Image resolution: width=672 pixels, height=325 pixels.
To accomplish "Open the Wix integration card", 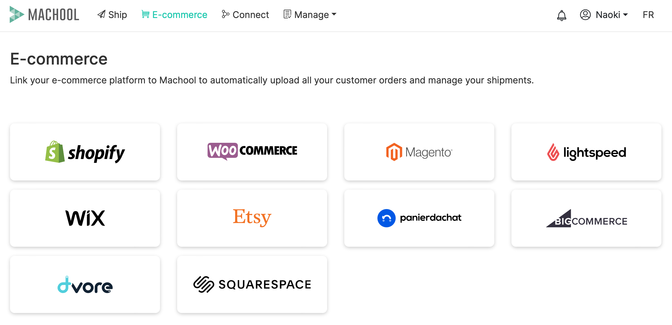I will [x=85, y=218].
